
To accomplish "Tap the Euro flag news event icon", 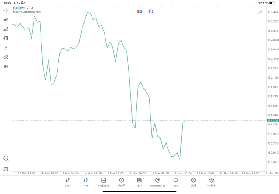I will tap(139, 11).
